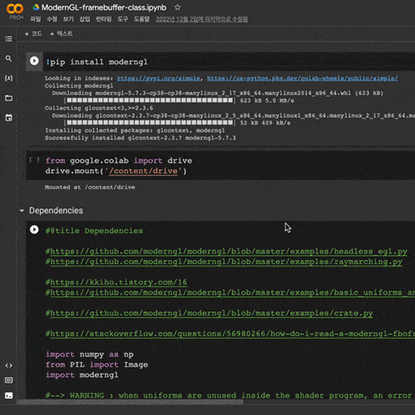Open the 삽입 menu
The height and width of the screenshot is (415, 415).
click(85, 19)
